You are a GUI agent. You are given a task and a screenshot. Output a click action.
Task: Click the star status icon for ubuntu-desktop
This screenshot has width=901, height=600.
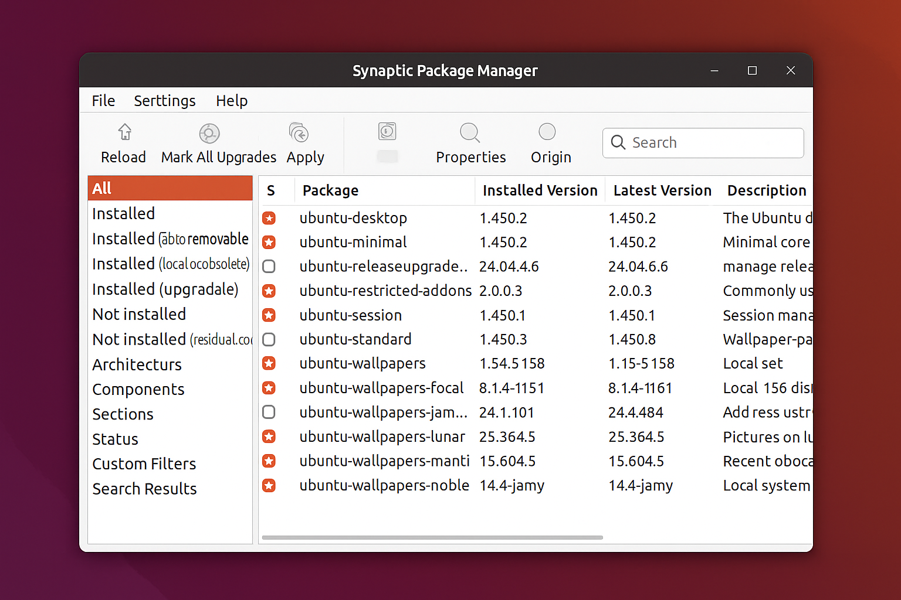pyautogui.click(x=269, y=218)
